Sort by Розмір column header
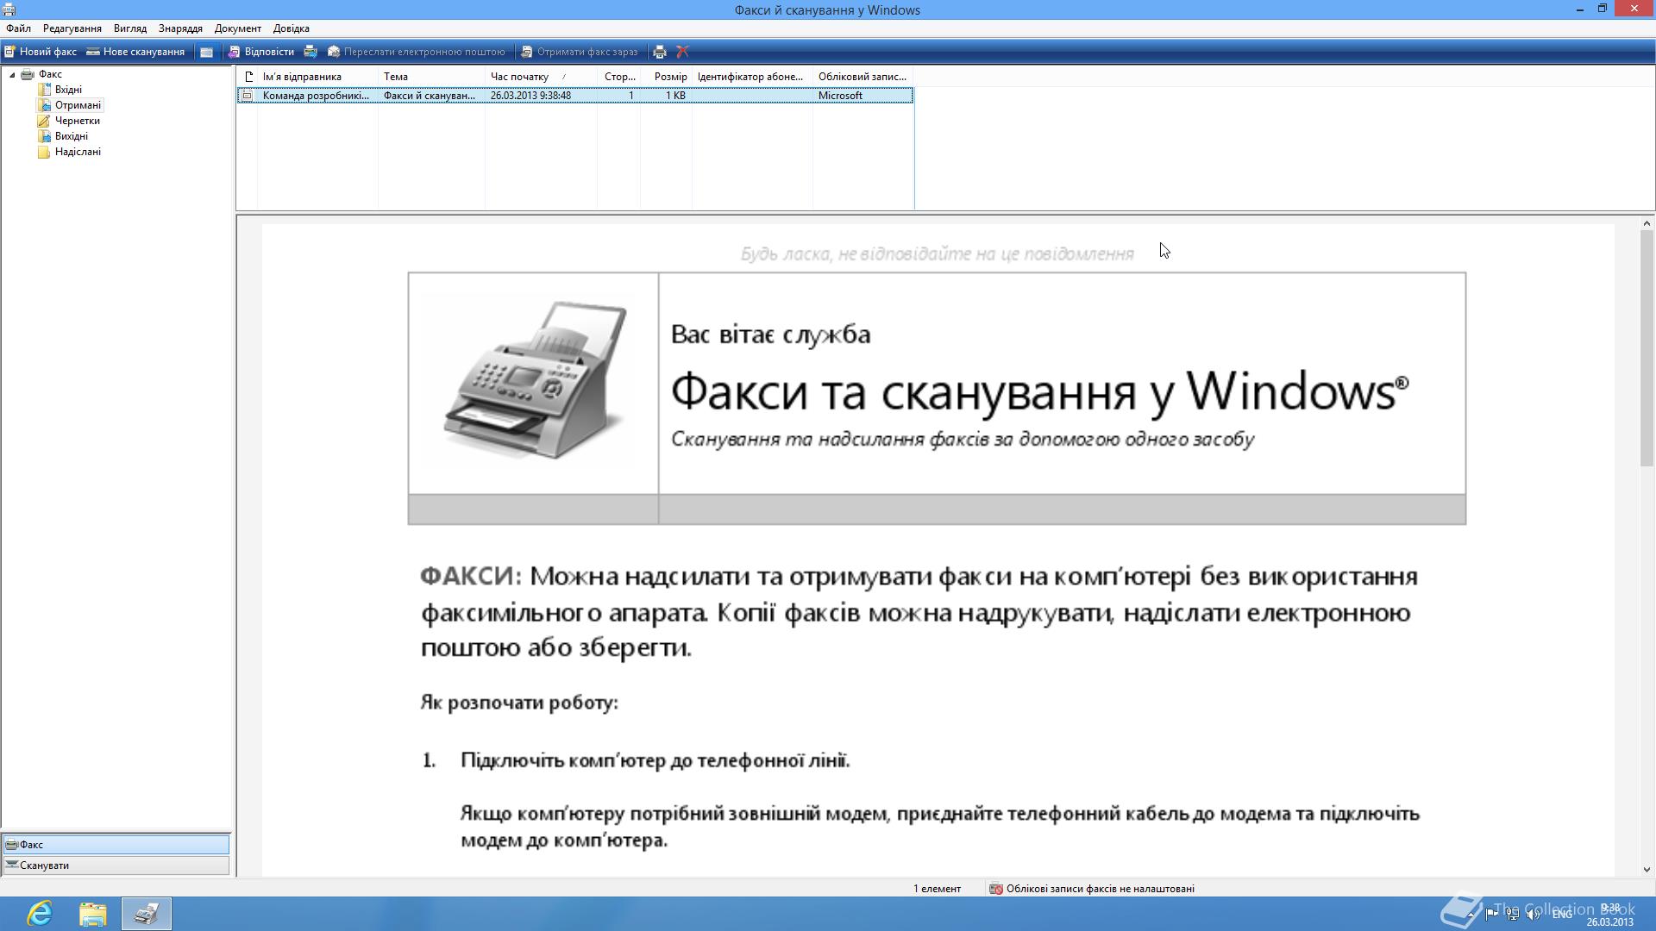The image size is (1656, 931). click(666, 77)
